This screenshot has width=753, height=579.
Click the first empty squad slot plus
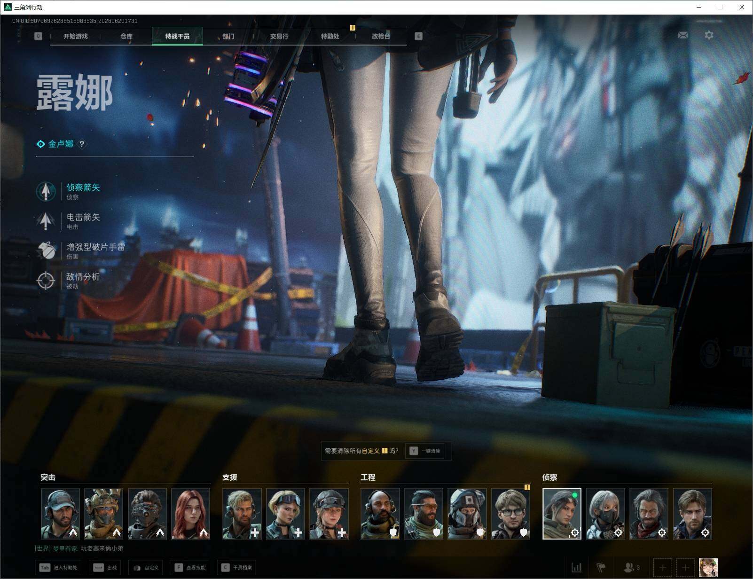[663, 568]
